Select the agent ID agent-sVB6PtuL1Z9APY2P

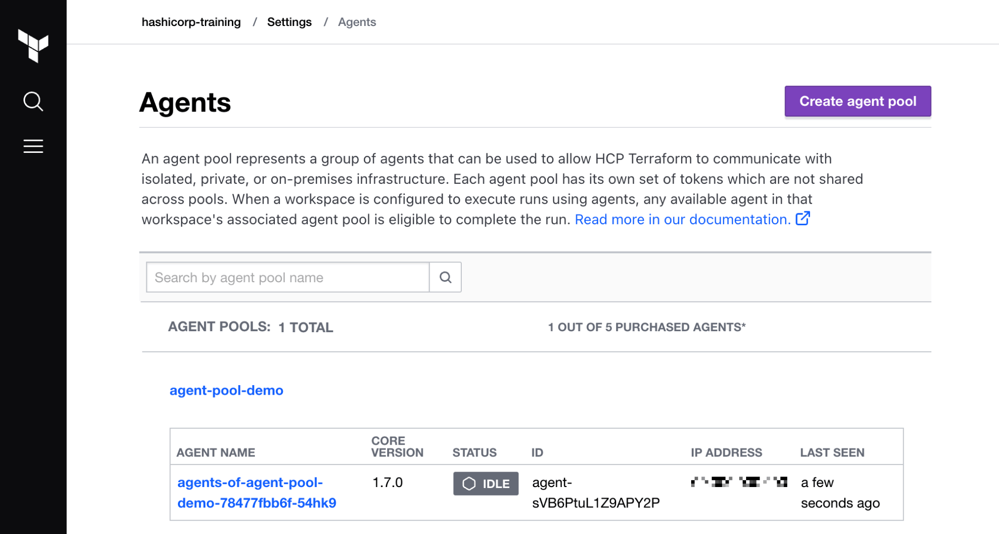595,493
